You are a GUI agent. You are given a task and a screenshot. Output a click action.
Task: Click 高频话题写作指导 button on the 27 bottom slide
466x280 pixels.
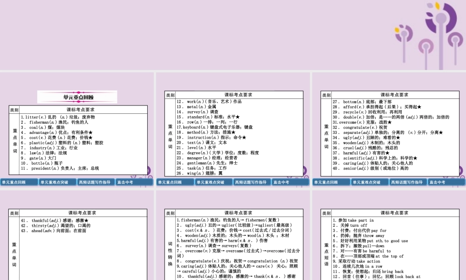(408, 182)
